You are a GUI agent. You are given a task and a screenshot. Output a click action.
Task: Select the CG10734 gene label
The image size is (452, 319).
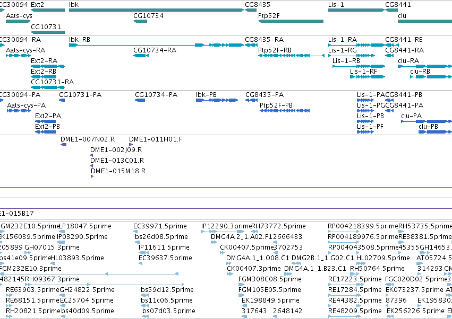148,15
